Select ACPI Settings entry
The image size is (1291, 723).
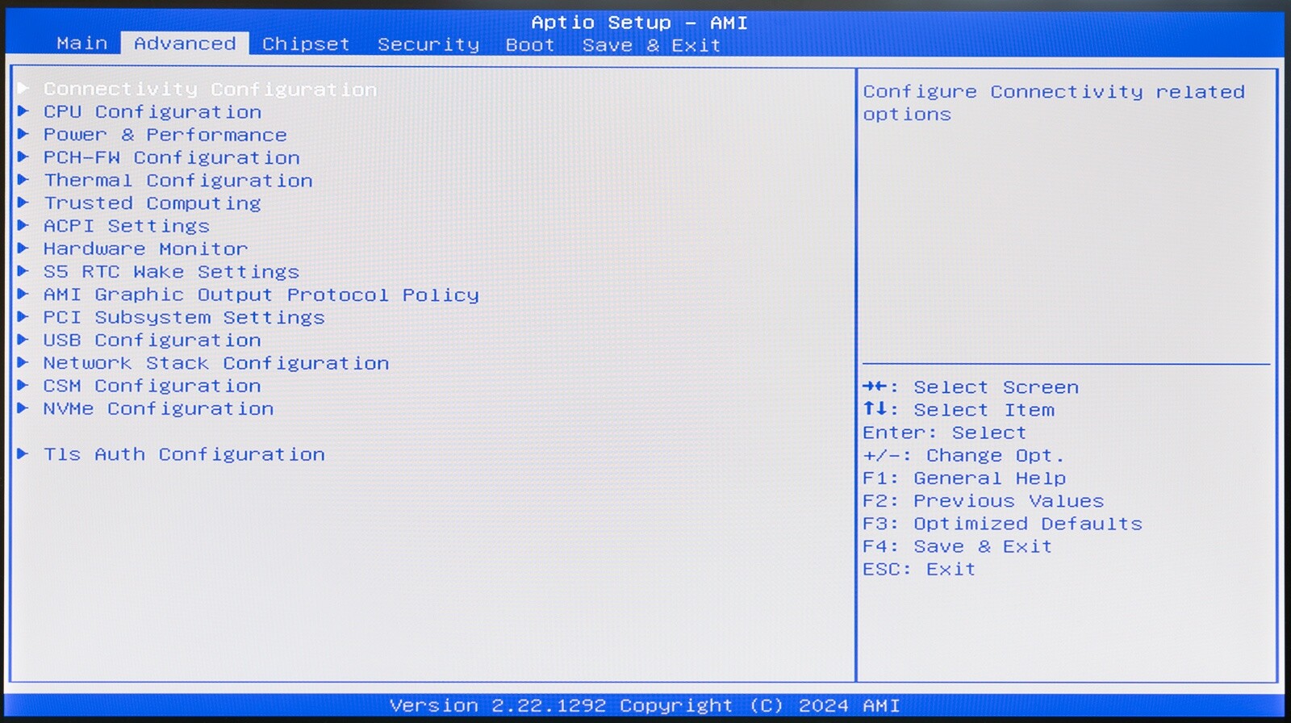pos(127,226)
